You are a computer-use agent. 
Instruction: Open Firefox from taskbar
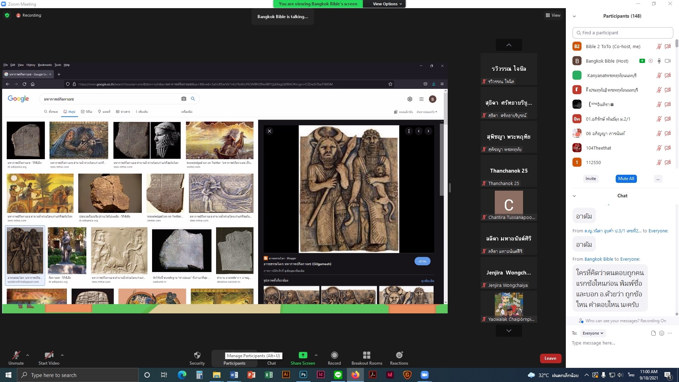click(x=355, y=375)
